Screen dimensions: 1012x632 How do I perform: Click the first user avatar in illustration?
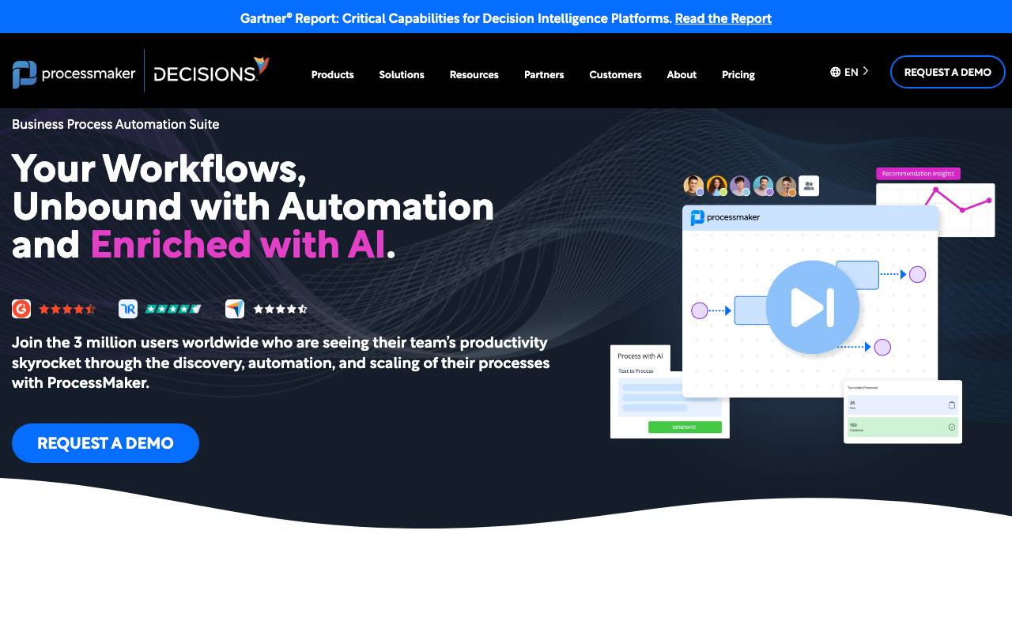693,186
